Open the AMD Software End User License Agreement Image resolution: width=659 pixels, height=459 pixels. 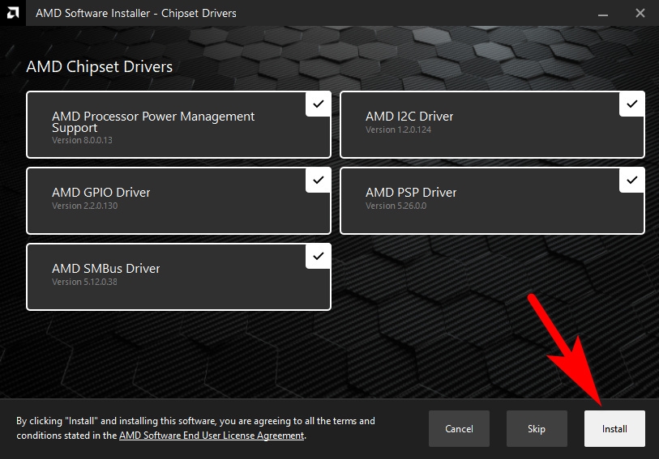(x=212, y=436)
